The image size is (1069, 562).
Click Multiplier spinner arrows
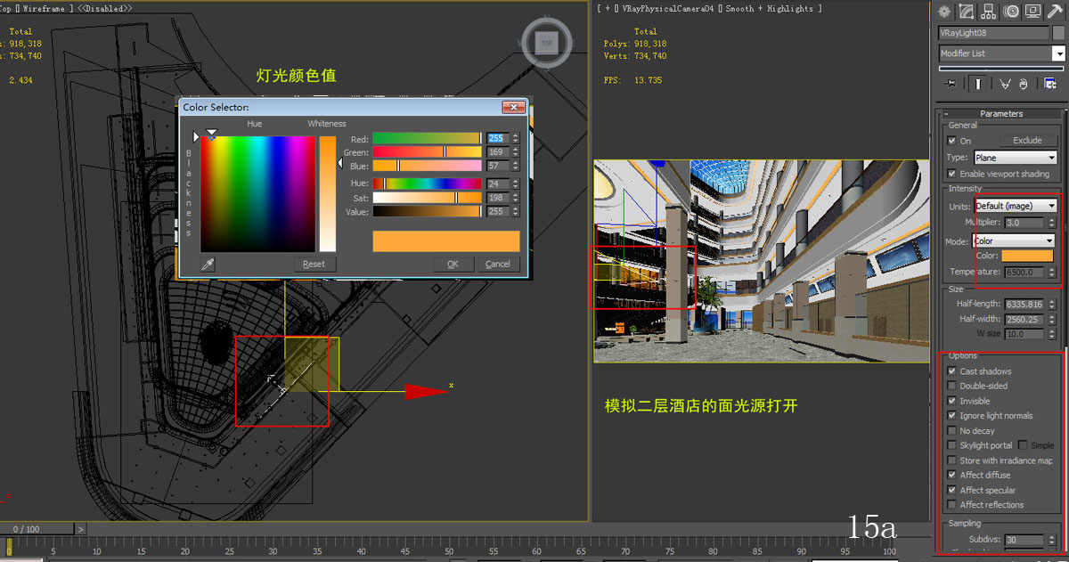(x=1051, y=223)
